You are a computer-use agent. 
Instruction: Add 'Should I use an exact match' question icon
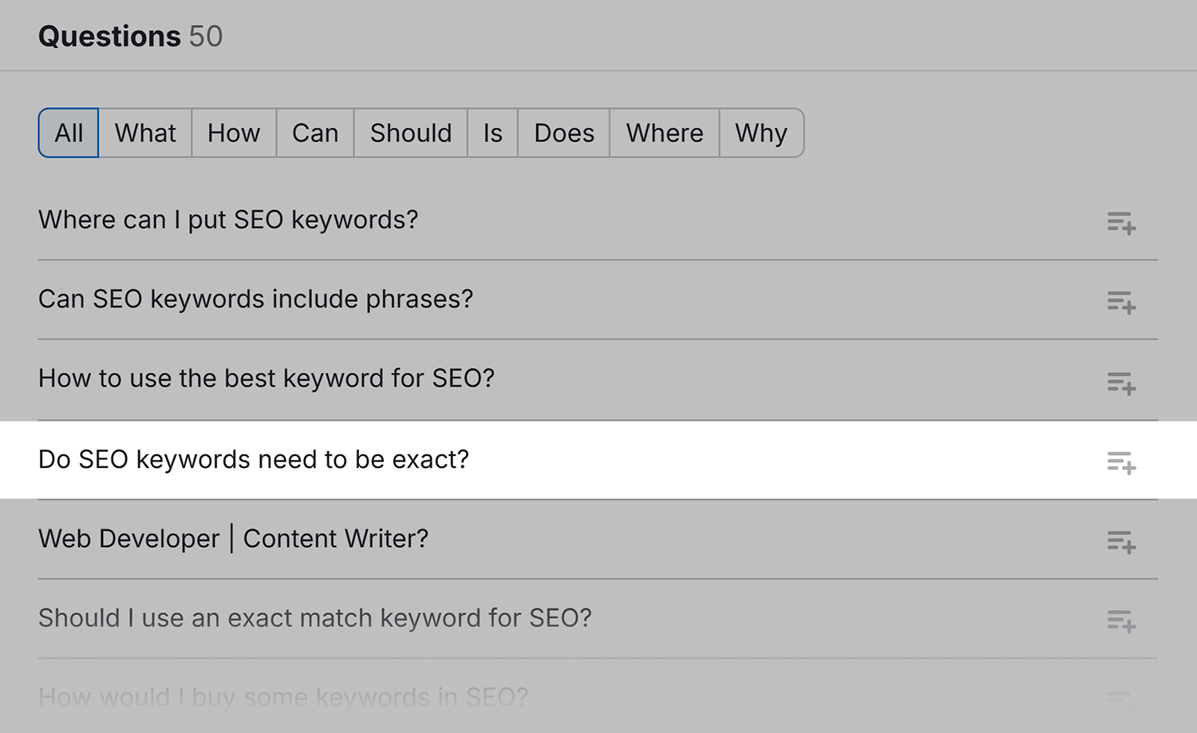coord(1121,621)
